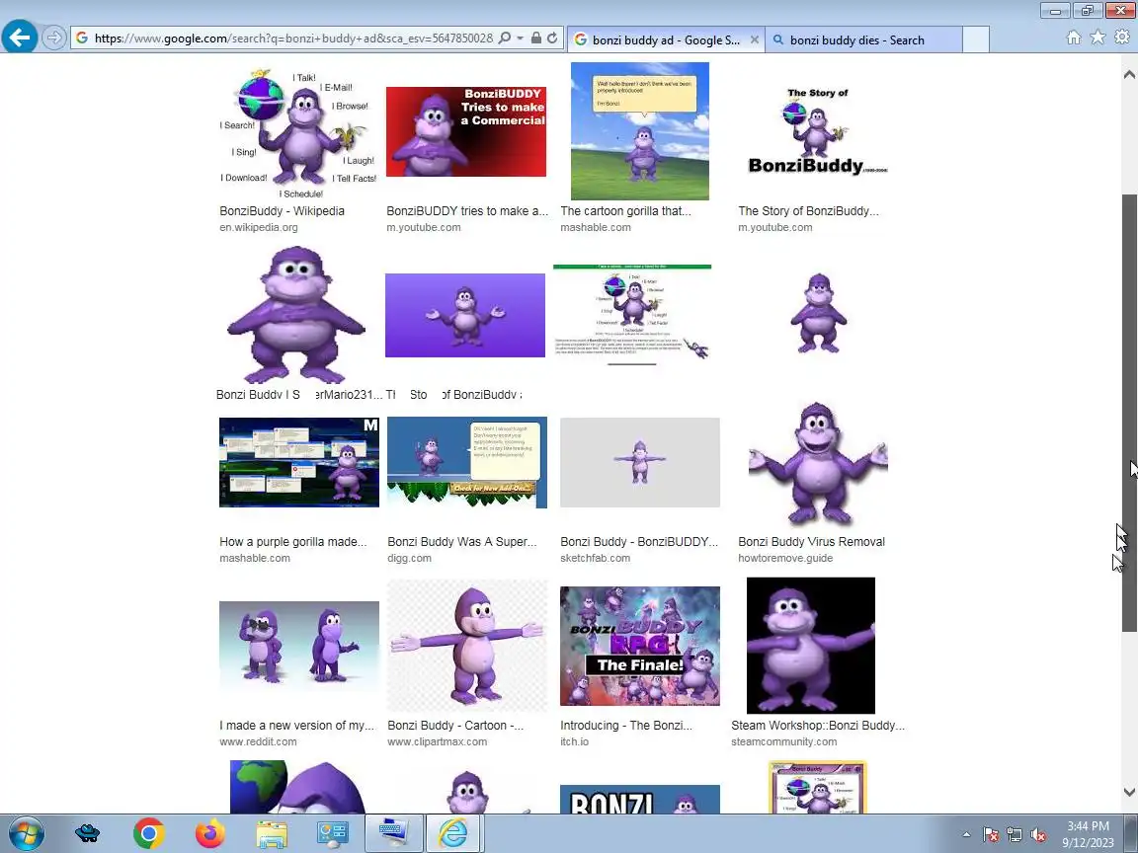The width and height of the screenshot is (1138, 853).
Task: Launch Firefox from the taskbar
Action: click(x=210, y=834)
